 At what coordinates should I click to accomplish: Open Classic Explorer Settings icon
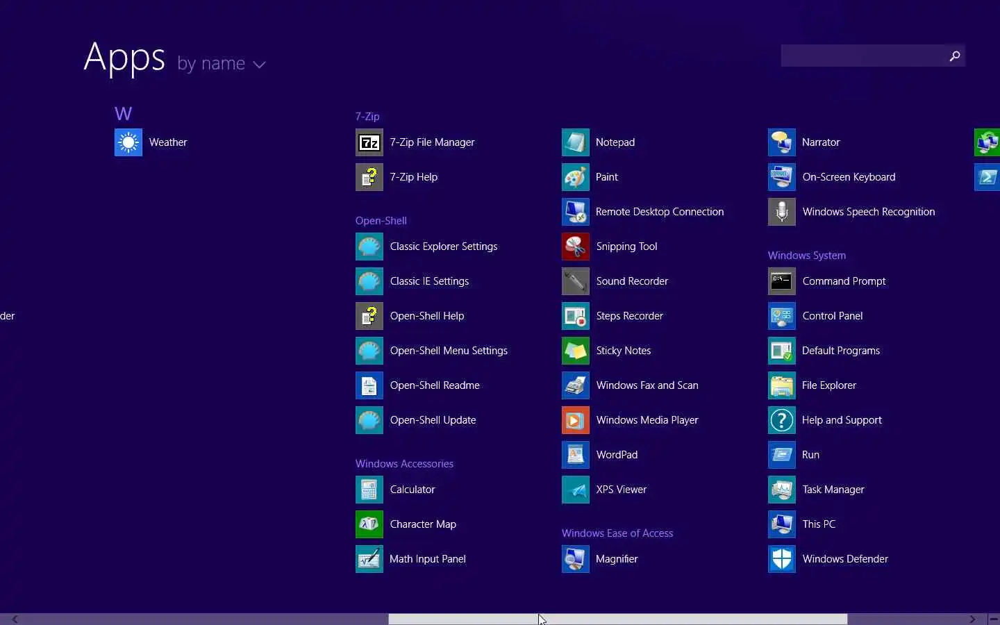pyautogui.click(x=369, y=247)
